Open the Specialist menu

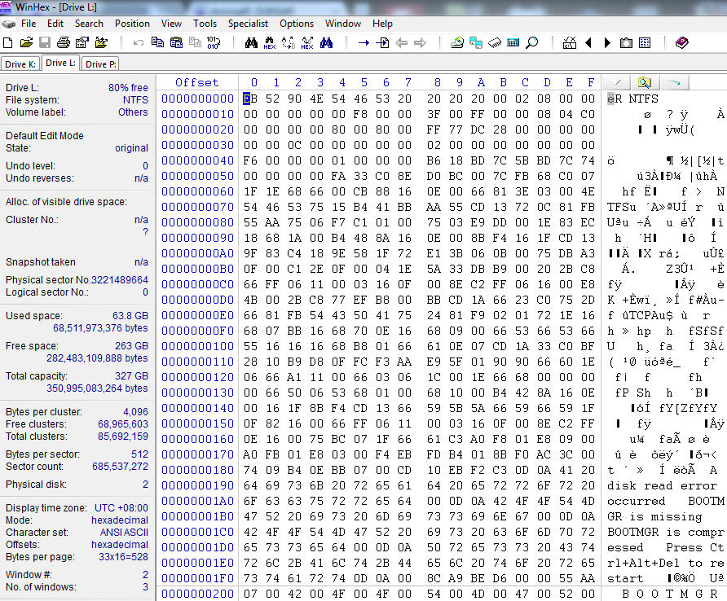(x=248, y=24)
